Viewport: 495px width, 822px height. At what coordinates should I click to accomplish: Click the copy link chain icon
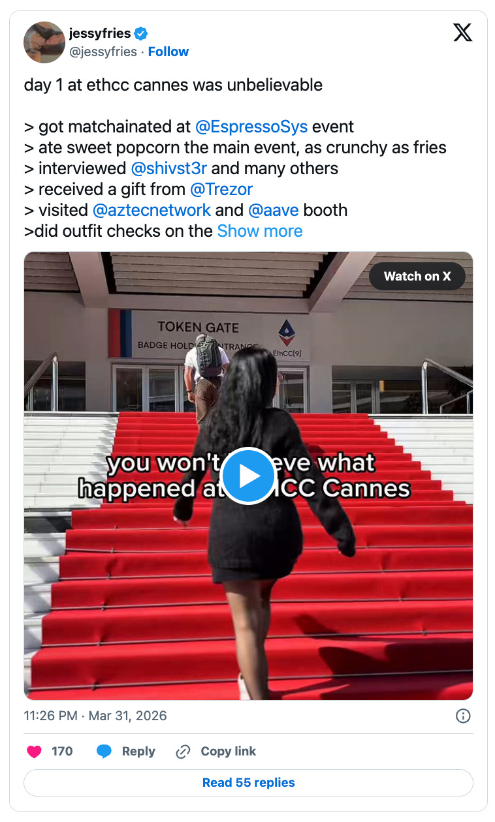(183, 752)
